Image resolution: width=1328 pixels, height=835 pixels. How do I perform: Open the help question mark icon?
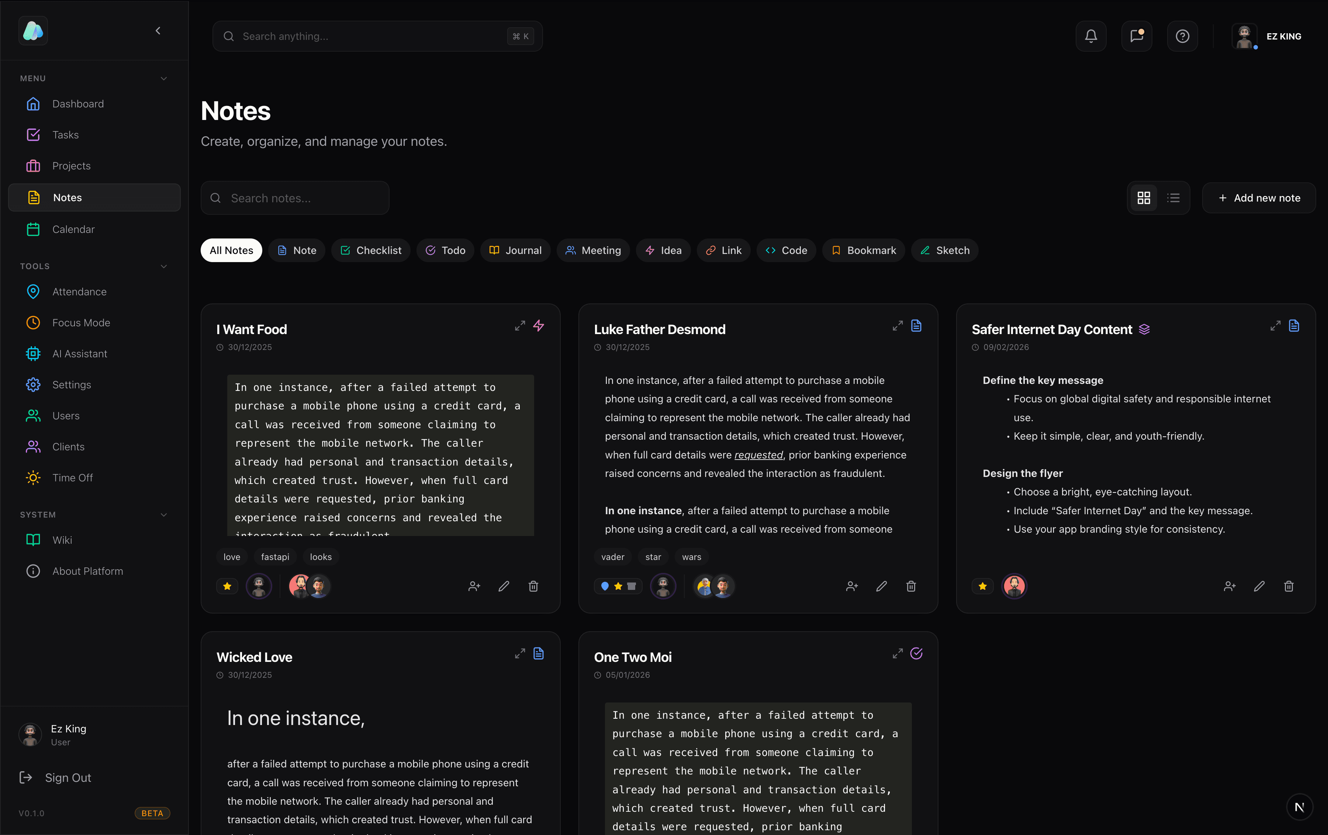pos(1182,37)
